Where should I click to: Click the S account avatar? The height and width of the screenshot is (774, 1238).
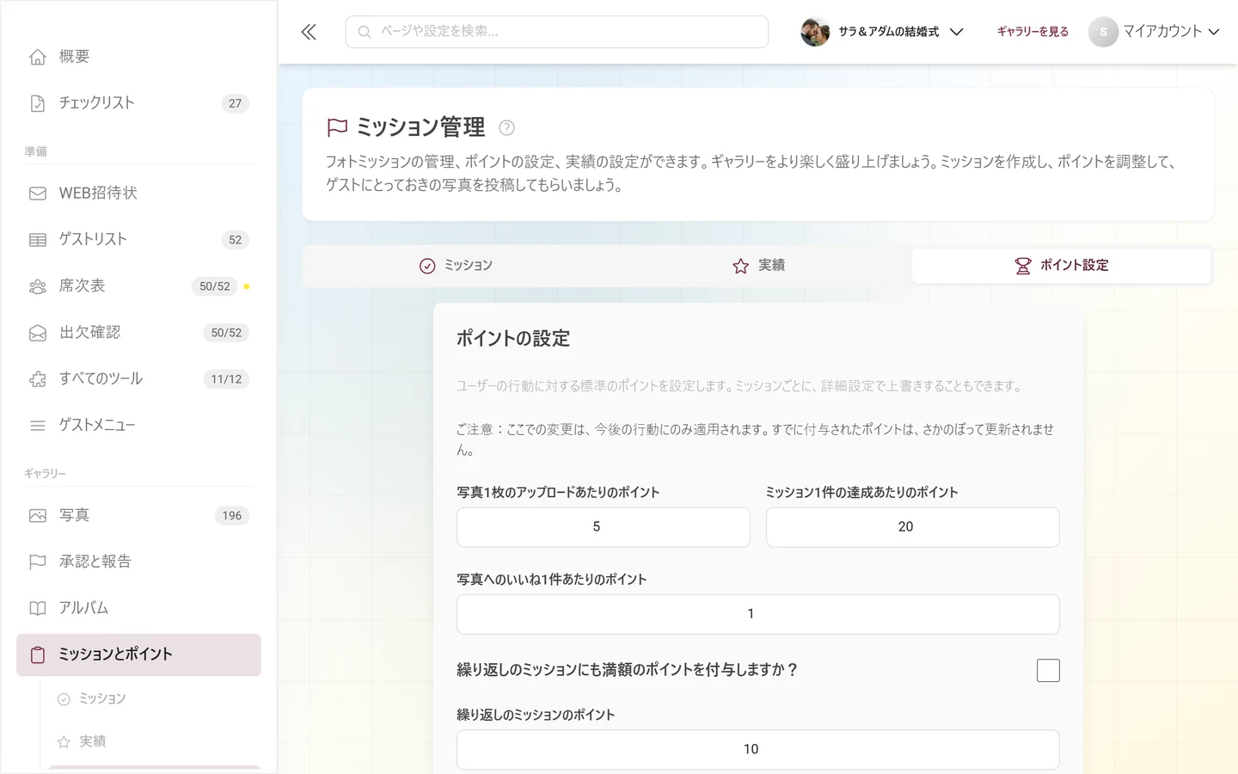click(x=1103, y=32)
